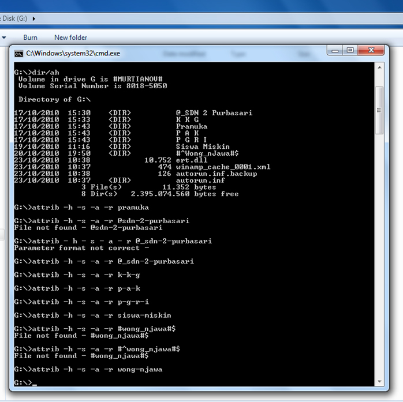Viewport: 403px width, 402px height.
Task: Click the attrib command for wong-njawa
Action: tap(88, 369)
